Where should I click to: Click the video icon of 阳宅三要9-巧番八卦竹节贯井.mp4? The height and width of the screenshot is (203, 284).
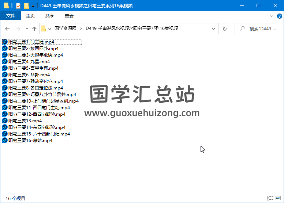pos(5,94)
